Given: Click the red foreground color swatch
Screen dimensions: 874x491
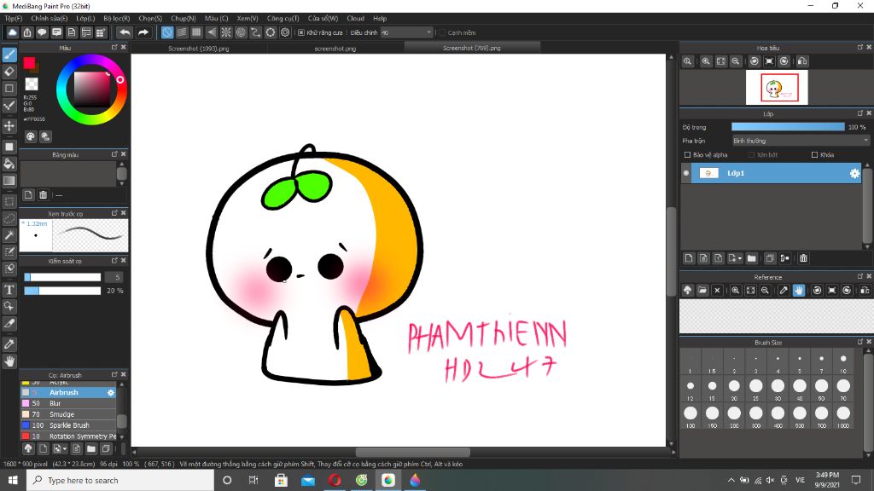Looking at the screenshot, I should tap(29, 63).
